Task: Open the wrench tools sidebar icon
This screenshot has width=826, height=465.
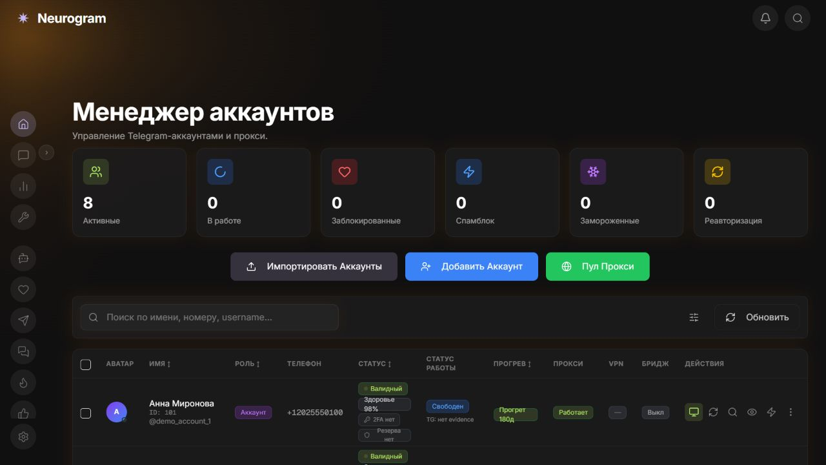Action: pyautogui.click(x=23, y=217)
